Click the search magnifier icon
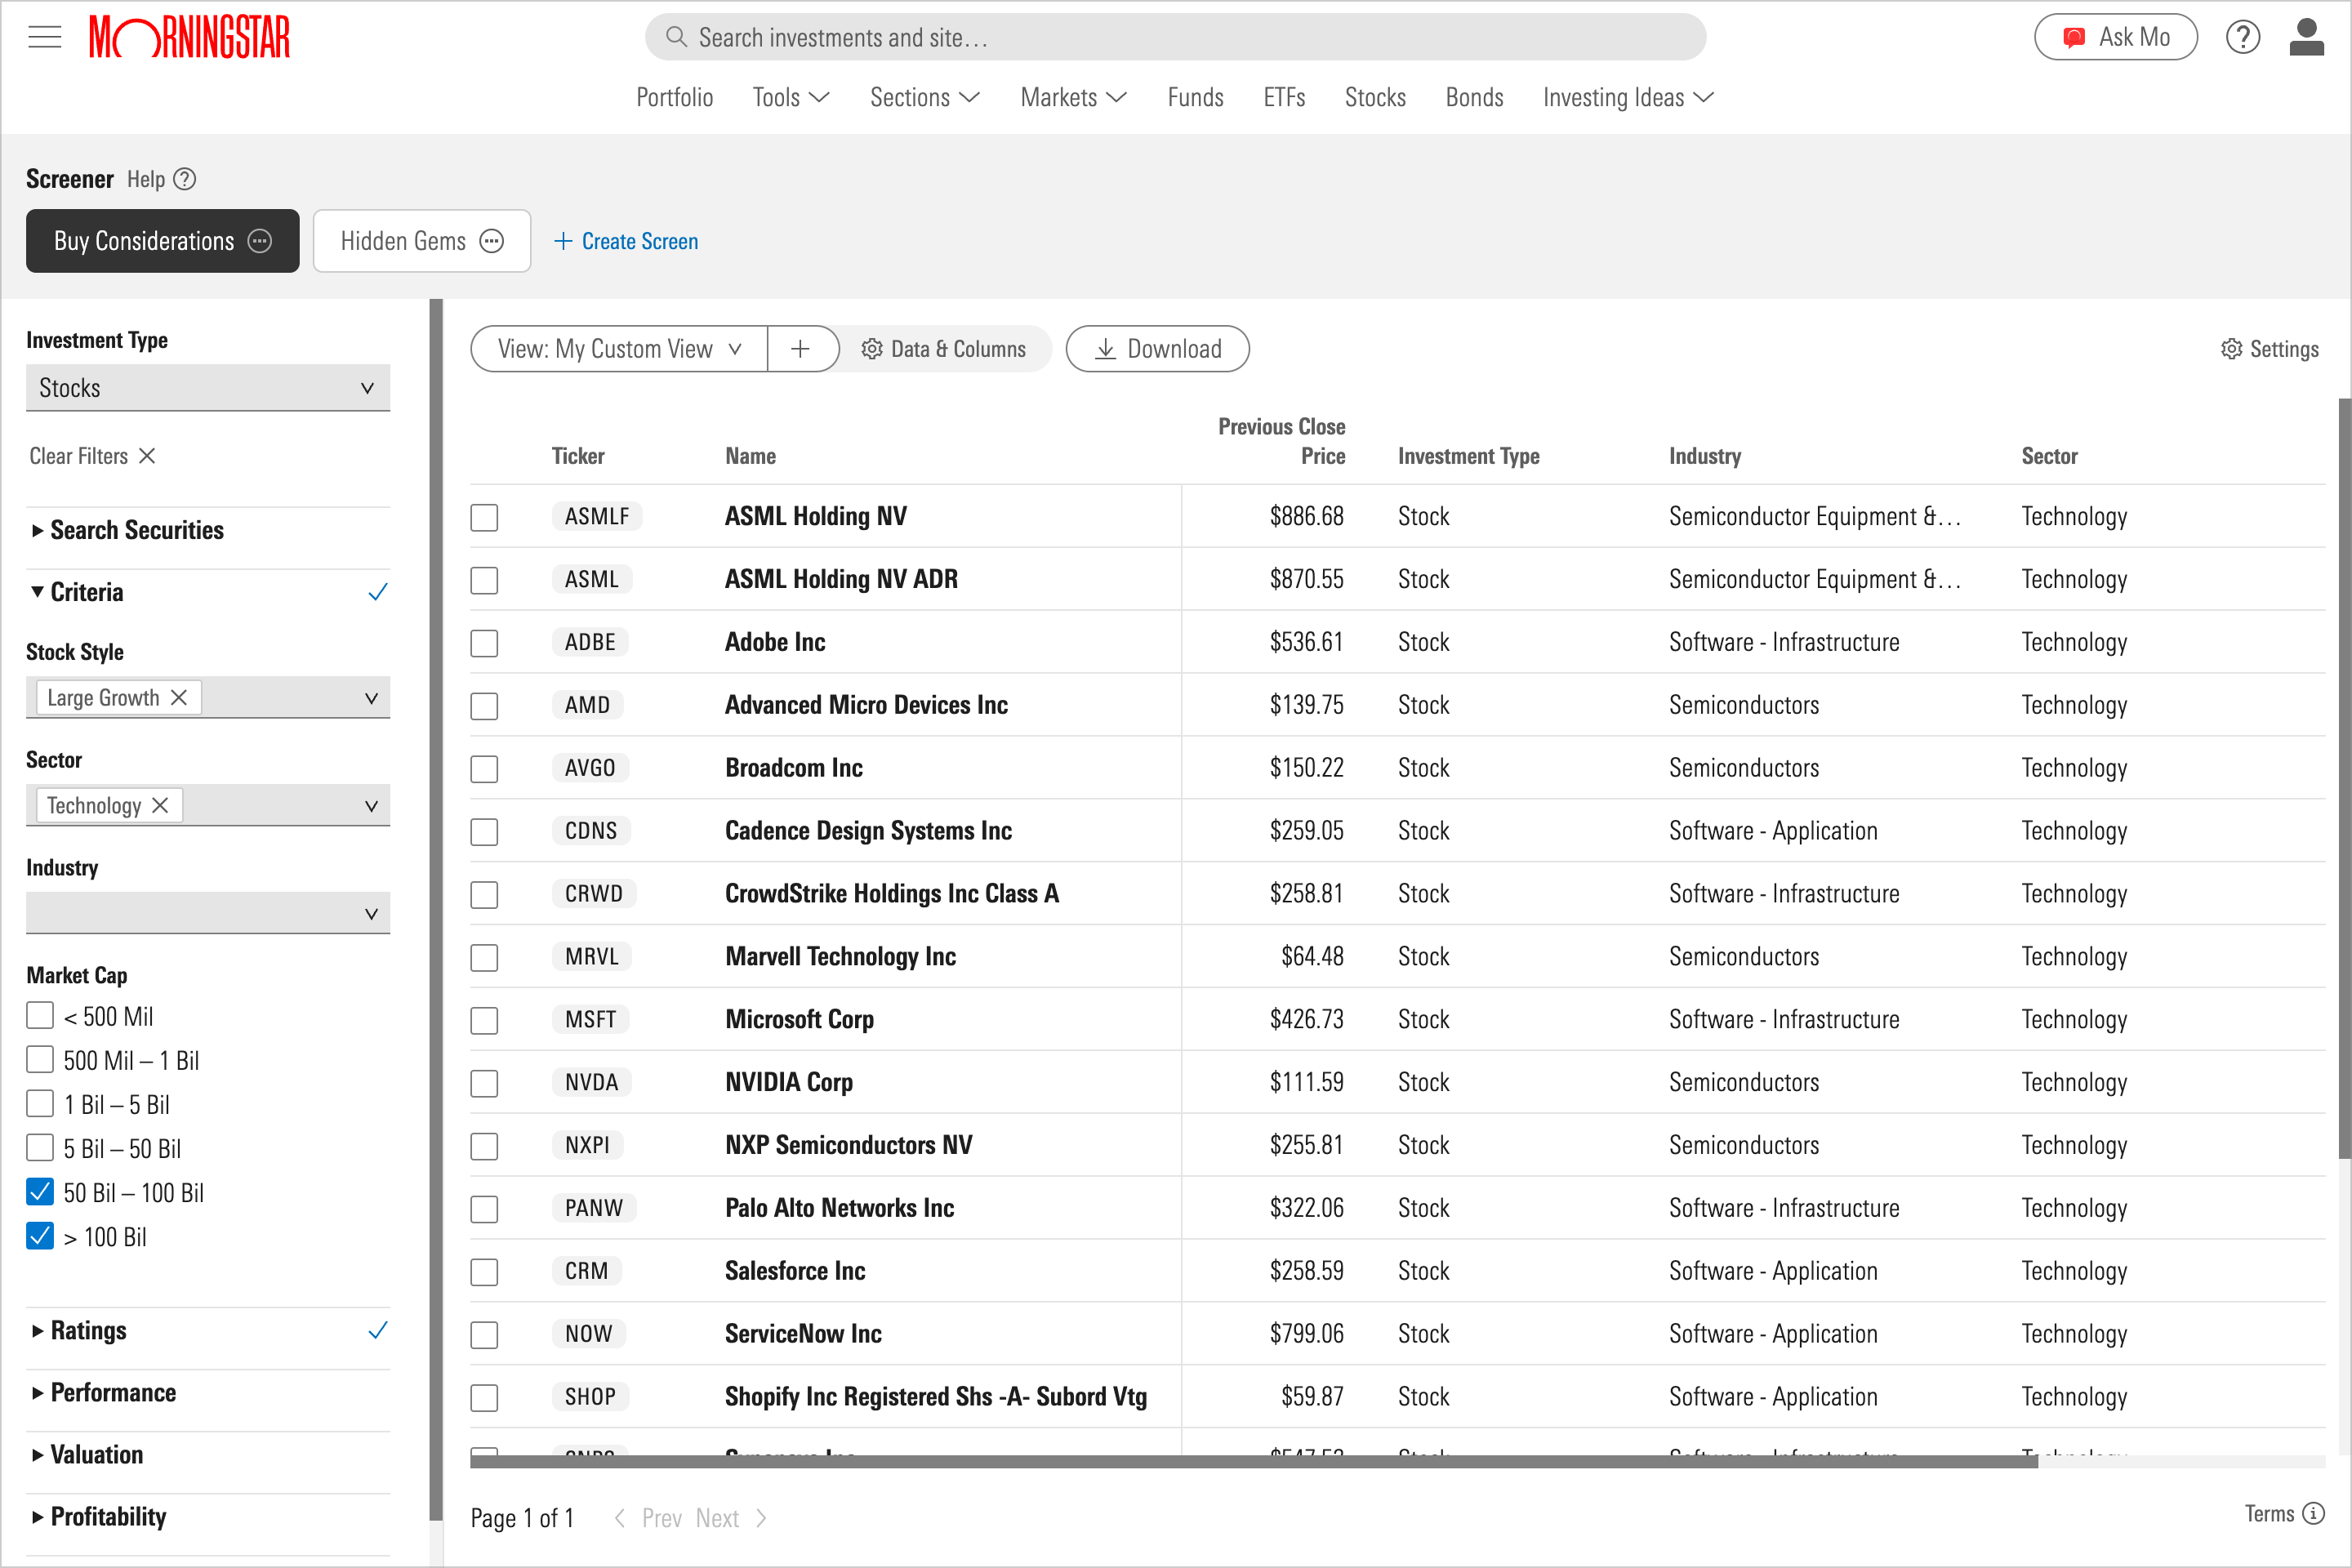2352x1568 pixels. tap(676, 37)
